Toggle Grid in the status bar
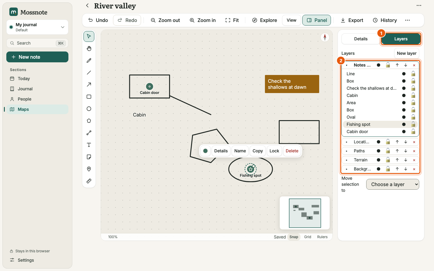 point(308,237)
